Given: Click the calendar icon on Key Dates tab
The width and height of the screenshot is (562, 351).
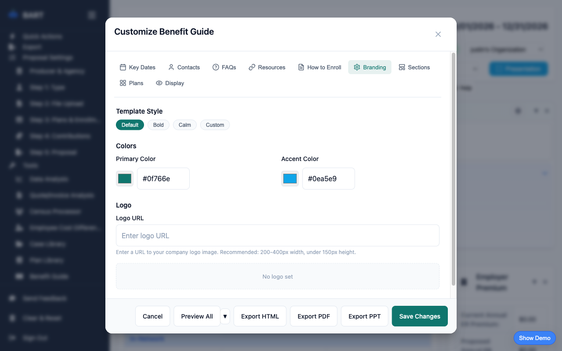Looking at the screenshot, I should pos(123,67).
